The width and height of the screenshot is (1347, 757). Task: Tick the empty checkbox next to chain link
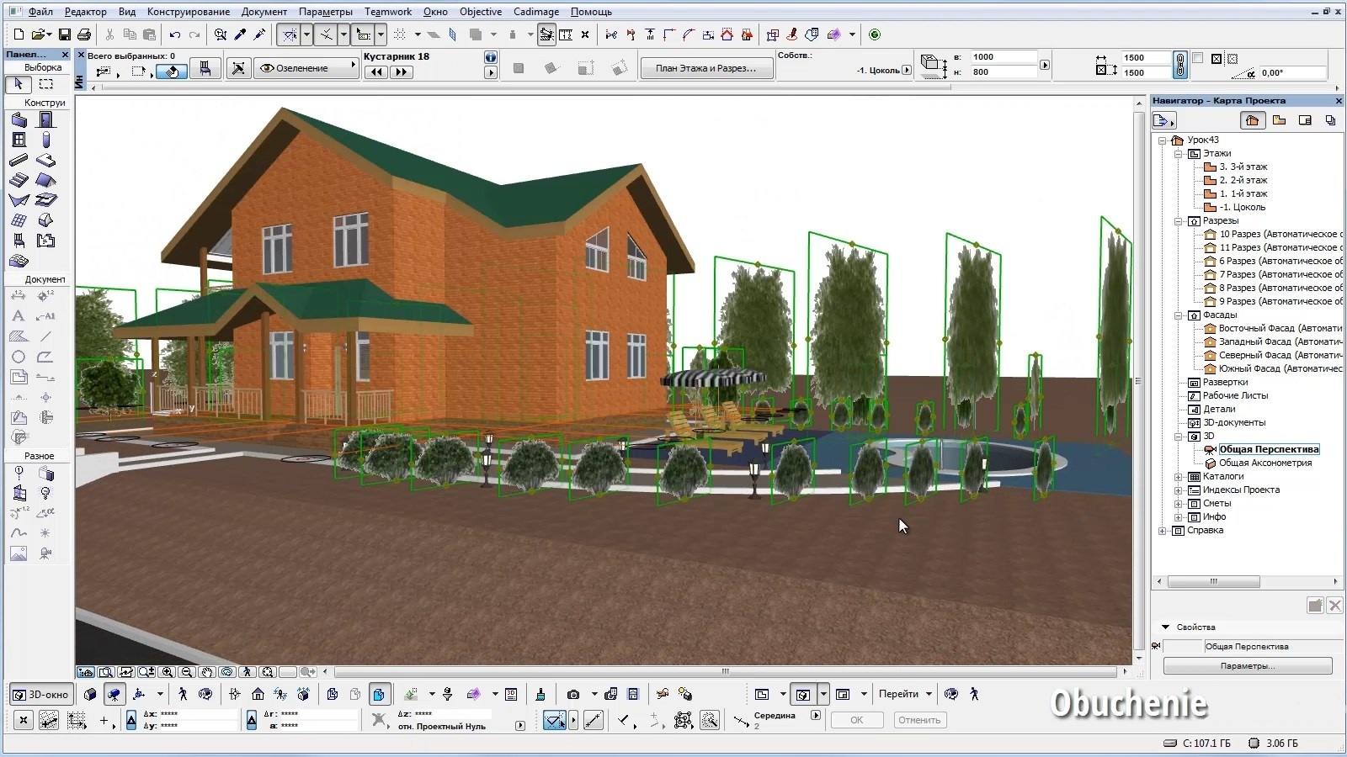pos(1198,58)
